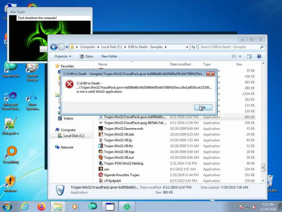Click scroll down arrow of file list
The image size is (282, 212).
[x=263, y=181]
